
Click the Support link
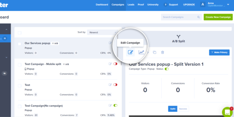coord(173,5)
